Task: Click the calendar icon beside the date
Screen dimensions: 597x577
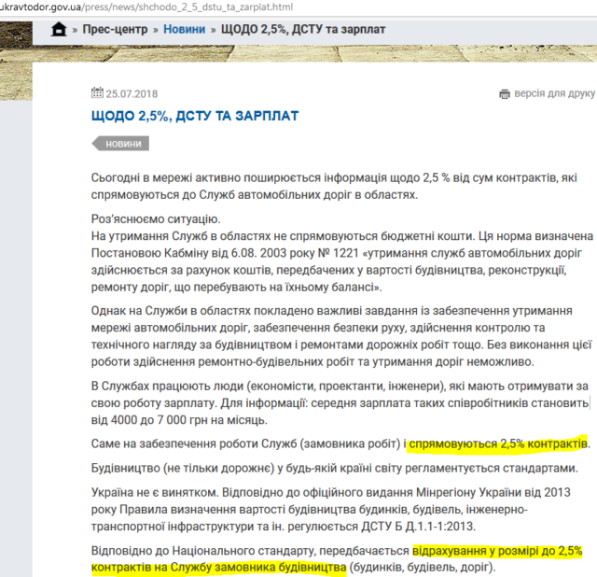Action: click(97, 92)
